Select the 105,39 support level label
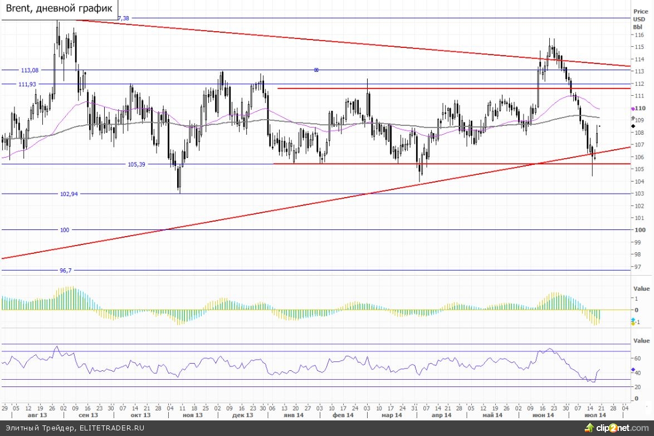 point(136,164)
